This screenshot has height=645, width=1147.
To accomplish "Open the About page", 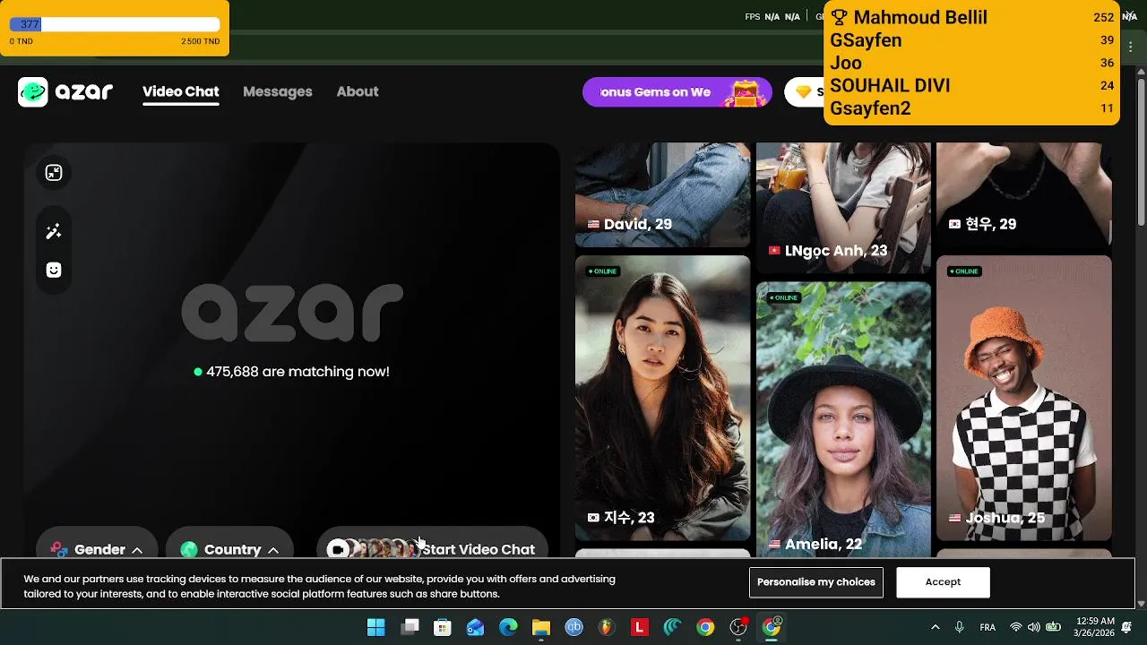I will point(358,91).
